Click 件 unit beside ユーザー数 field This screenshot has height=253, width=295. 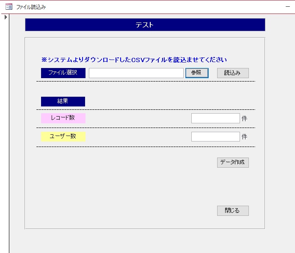244,137
